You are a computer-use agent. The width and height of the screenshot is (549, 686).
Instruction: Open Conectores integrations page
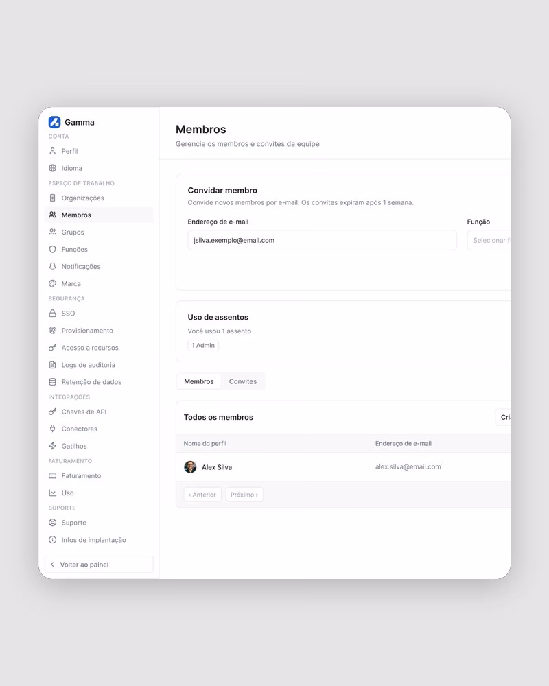point(99,429)
